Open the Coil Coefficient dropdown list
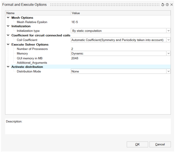 (168, 40)
